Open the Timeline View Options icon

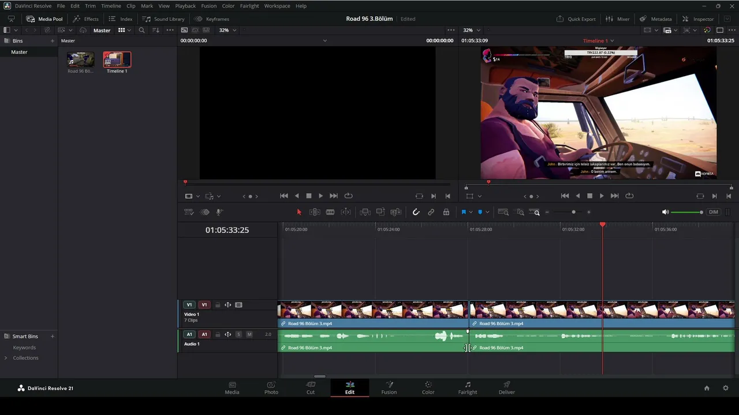(x=189, y=212)
